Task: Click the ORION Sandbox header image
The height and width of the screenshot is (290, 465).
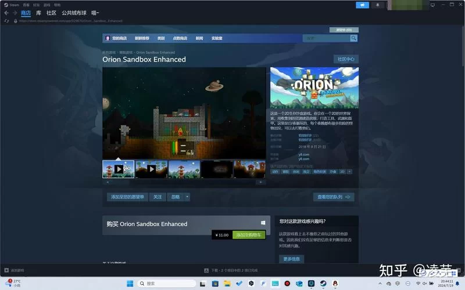Action: click(x=314, y=88)
